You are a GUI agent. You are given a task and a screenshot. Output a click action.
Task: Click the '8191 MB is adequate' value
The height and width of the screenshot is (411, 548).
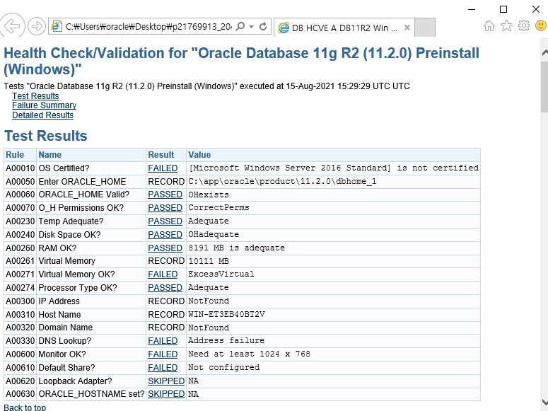point(236,248)
